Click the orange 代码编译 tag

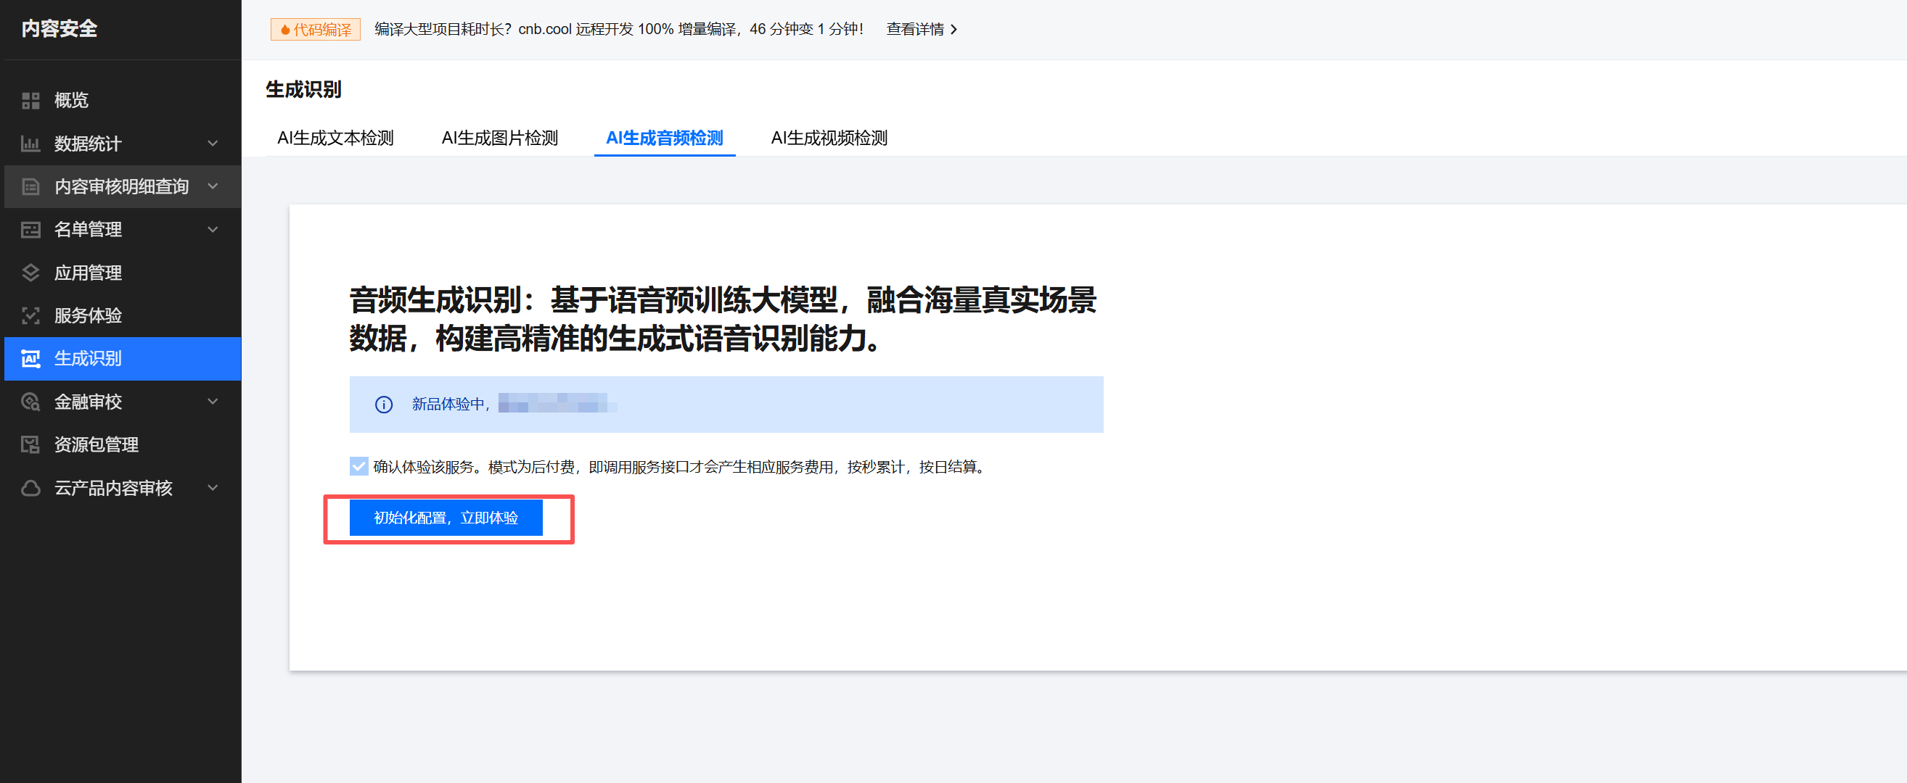click(316, 29)
